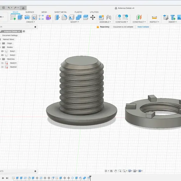The height and width of the screenshot is (181, 181).
Task: Select the Look At tool
Action: click(x=111, y=171)
